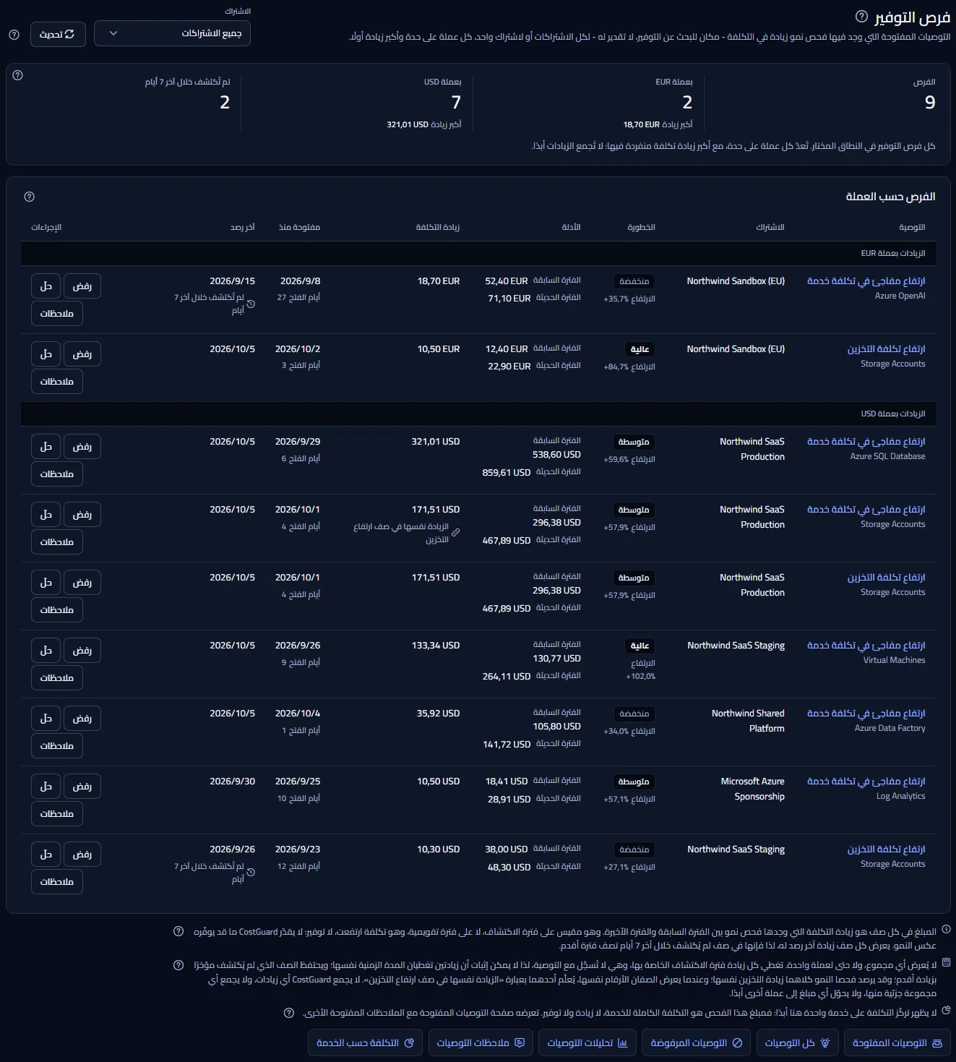Screen dimensions: 956x1062
Task: Open ملاحظات in the Azure Data Factory row
Action: click(x=57, y=746)
